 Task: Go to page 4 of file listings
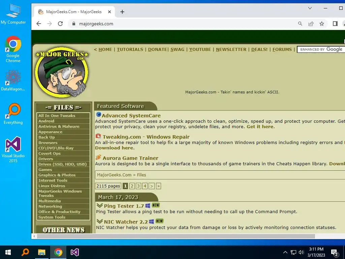click(145, 186)
